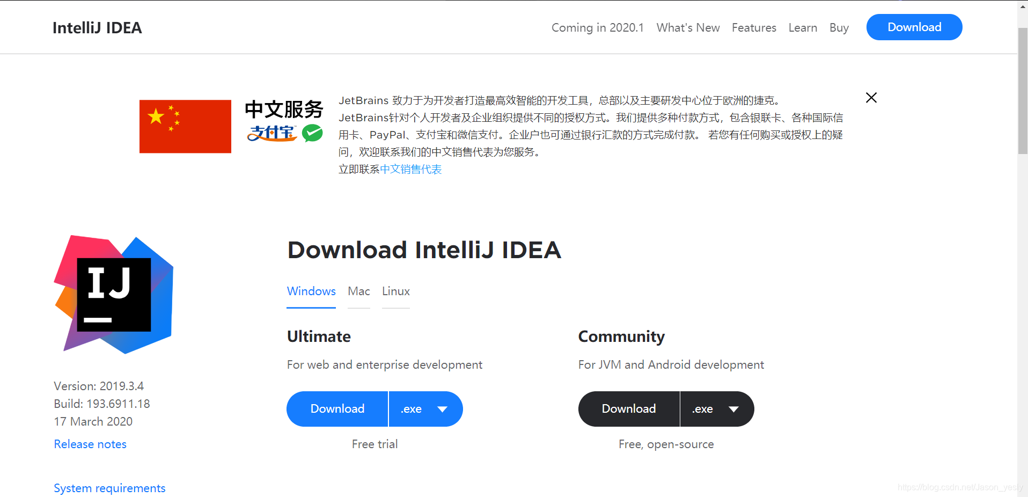The width and height of the screenshot is (1028, 497).
Task: Select the Windows tab
Action: click(x=311, y=291)
